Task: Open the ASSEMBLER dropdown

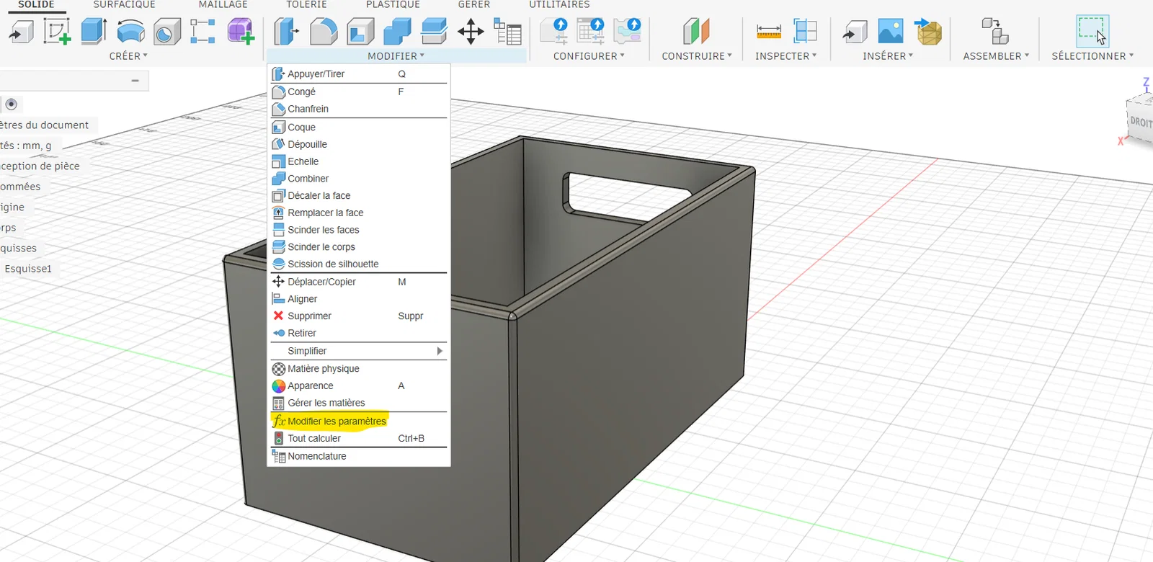Action: 996,56
